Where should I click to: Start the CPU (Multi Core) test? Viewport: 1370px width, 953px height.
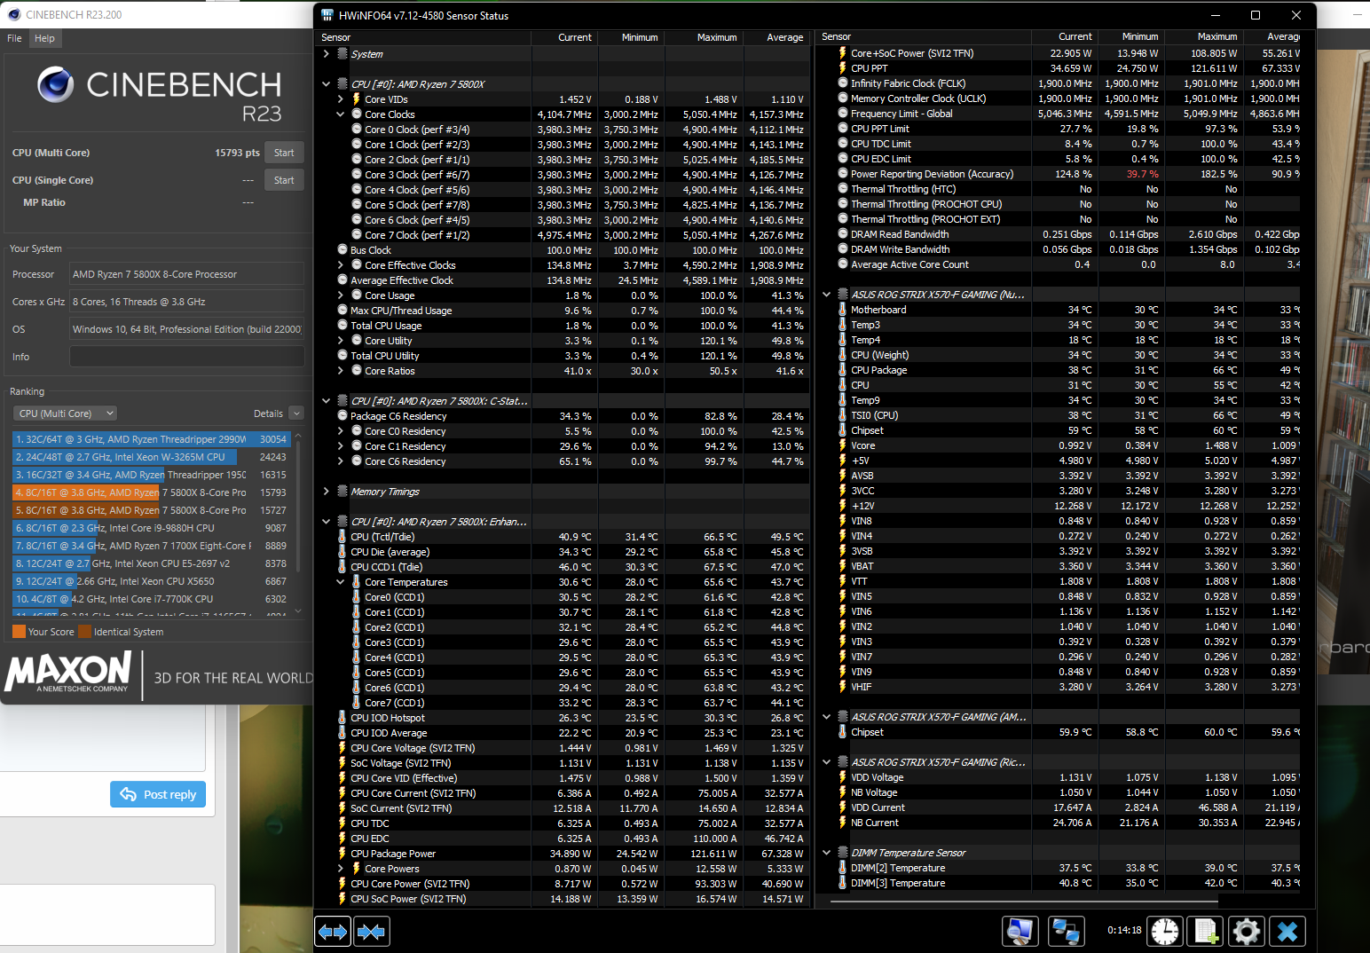click(x=284, y=153)
